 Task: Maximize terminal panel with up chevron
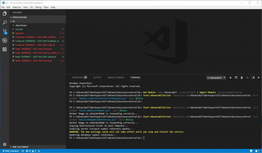tap(247, 78)
